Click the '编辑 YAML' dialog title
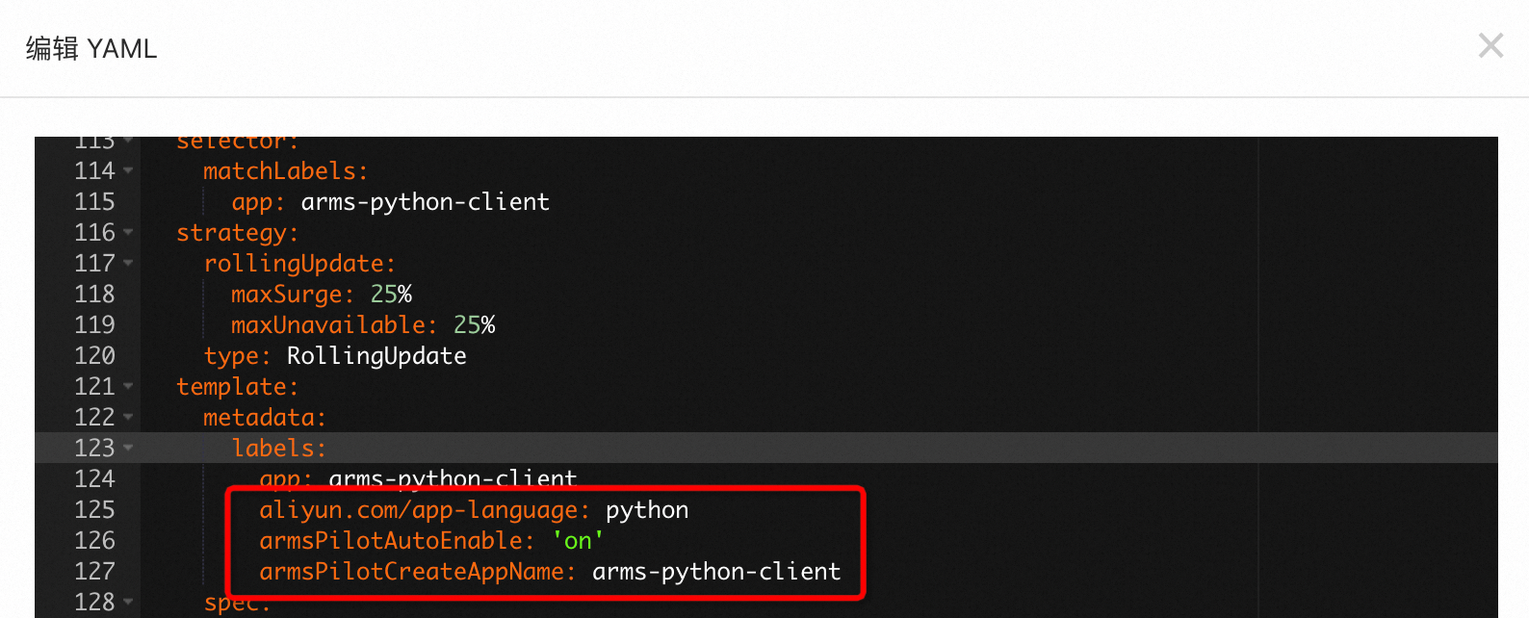The image size is (1529, 618). tap(91, 48)
